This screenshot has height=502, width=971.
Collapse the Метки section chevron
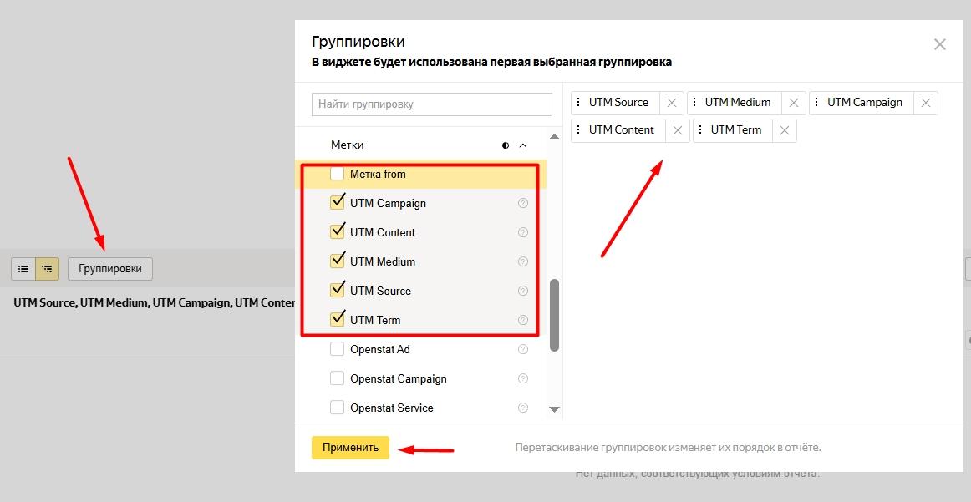tap(523, 145)
